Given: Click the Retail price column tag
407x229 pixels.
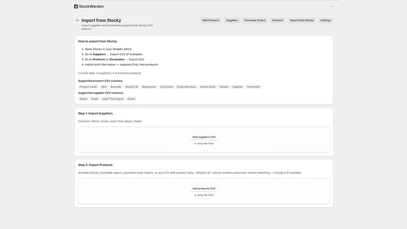Looking at the screenshot, I should coord(149,87).
